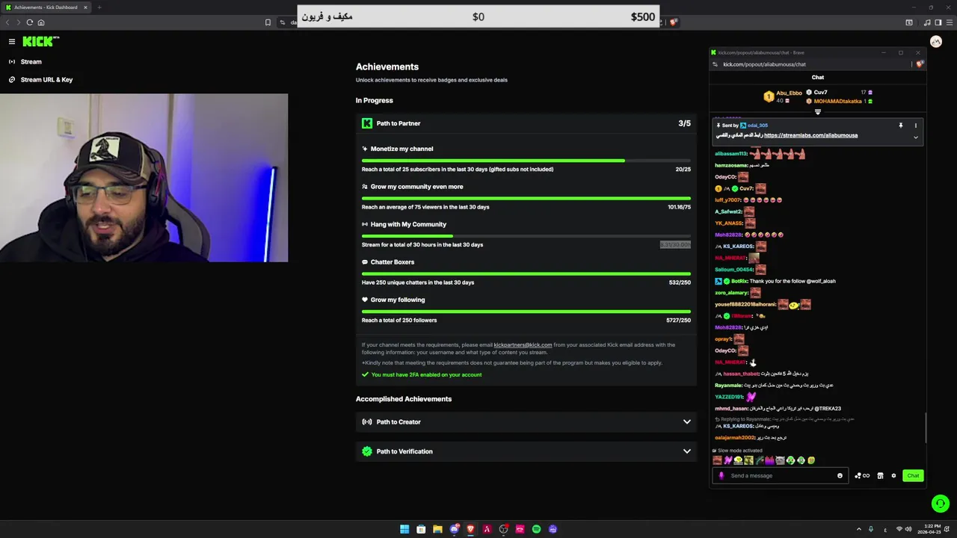
Task: Click the streamer webcam preview
Action: 144,178
